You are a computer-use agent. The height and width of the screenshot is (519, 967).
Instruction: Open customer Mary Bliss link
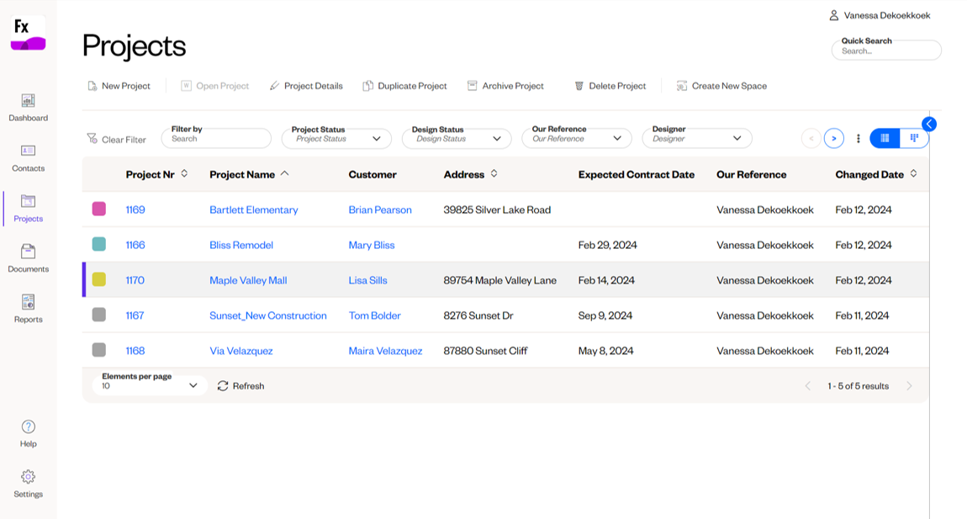coord(372,245)
